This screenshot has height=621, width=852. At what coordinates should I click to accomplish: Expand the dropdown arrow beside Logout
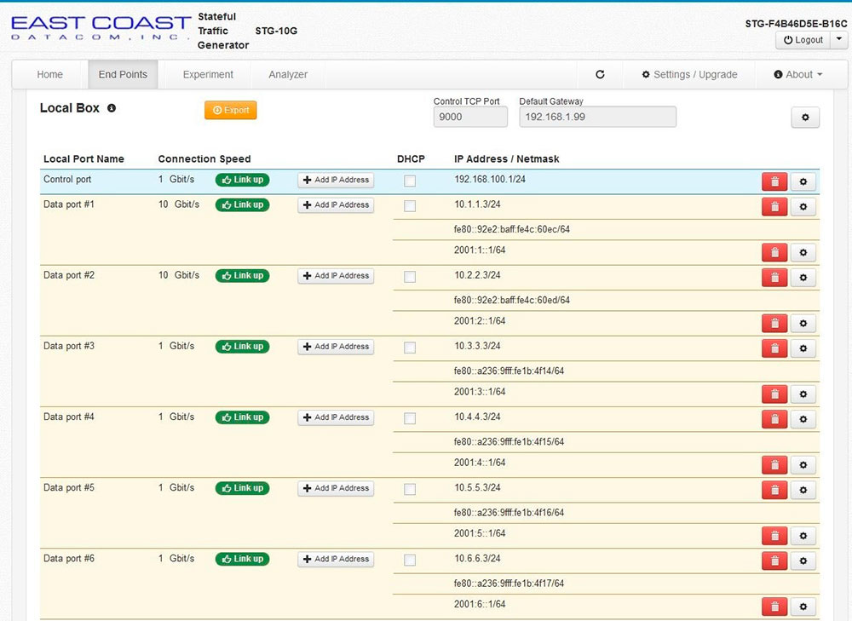pos(839,39)
